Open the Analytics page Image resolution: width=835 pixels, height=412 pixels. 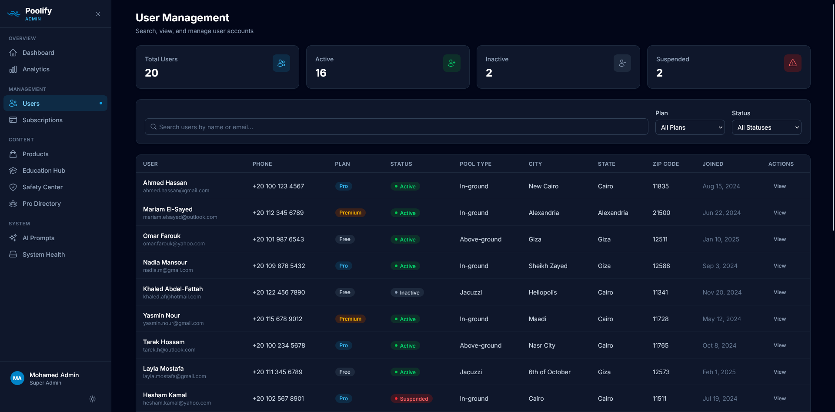55,69
